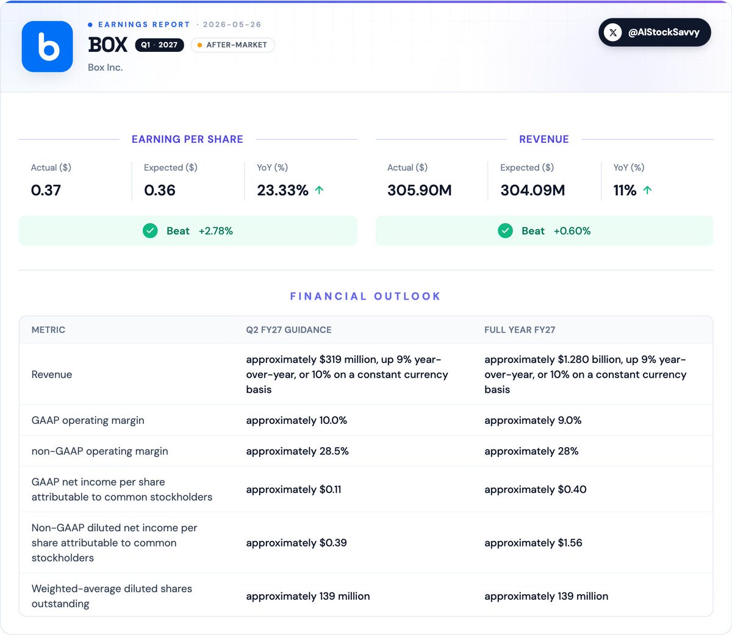Click the GAAP operating margin row label
Image resolution: width=732 pixels, height=635 pixels.
88,420
